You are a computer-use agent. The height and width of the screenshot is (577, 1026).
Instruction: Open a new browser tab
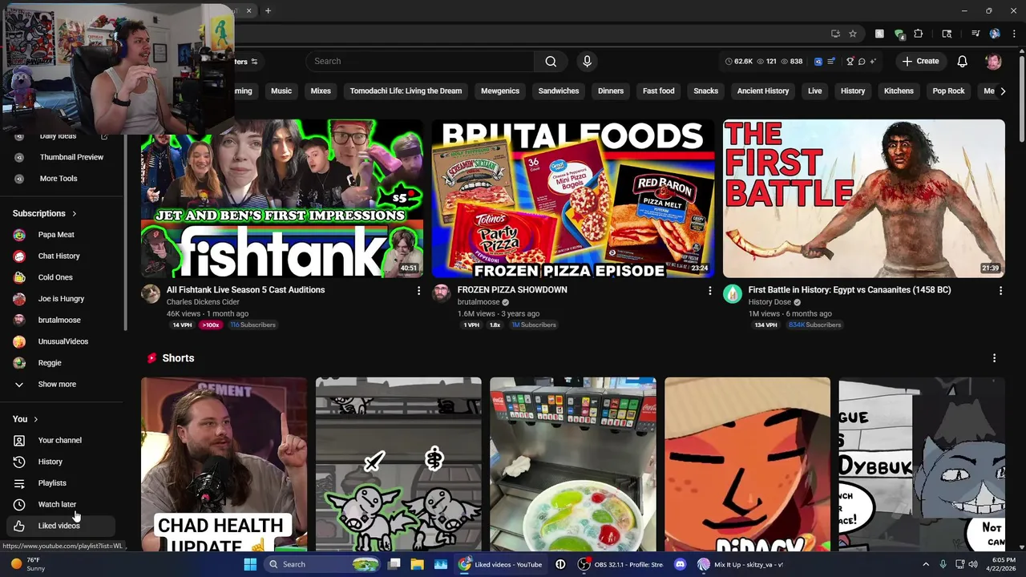[x=268, y=10]
